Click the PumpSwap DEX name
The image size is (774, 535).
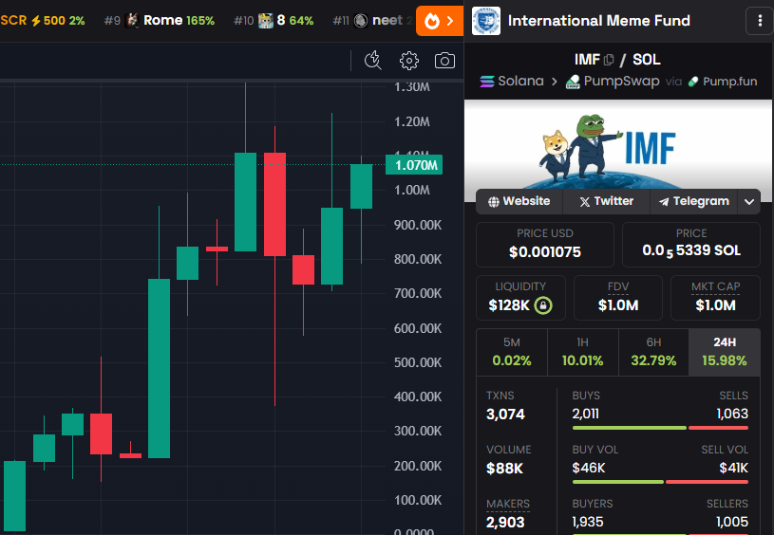621,82
